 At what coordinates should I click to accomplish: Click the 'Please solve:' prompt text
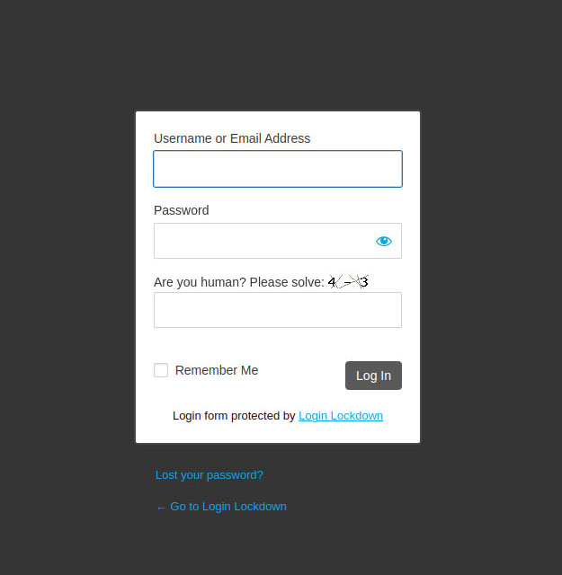click(x=287, y=282)
